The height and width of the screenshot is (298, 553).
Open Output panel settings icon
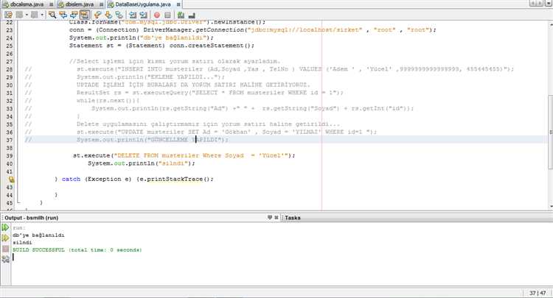click(6, 259)
